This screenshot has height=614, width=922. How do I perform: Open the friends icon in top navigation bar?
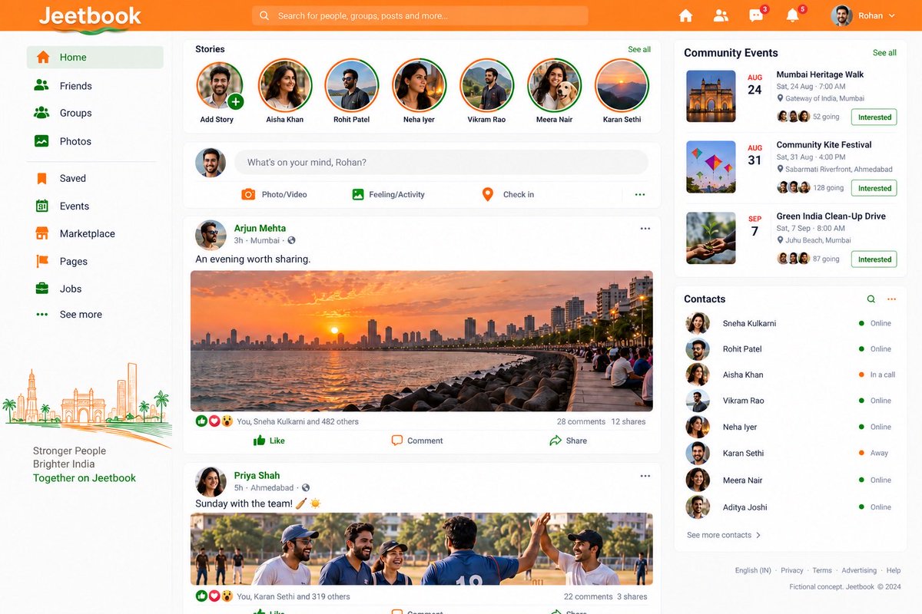click(721, 15)
